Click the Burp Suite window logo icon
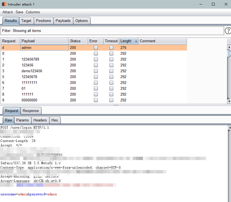 [x=4, y=4]
